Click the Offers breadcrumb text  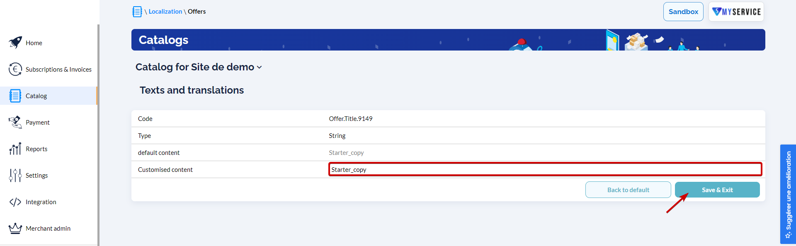click(x=197, y=12)
